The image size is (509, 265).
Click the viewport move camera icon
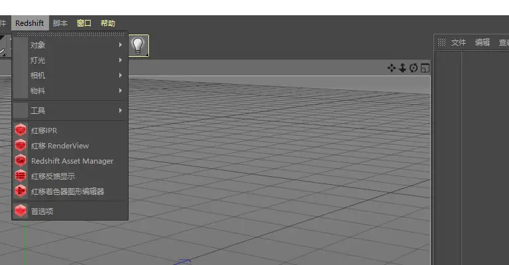(392, 68)
